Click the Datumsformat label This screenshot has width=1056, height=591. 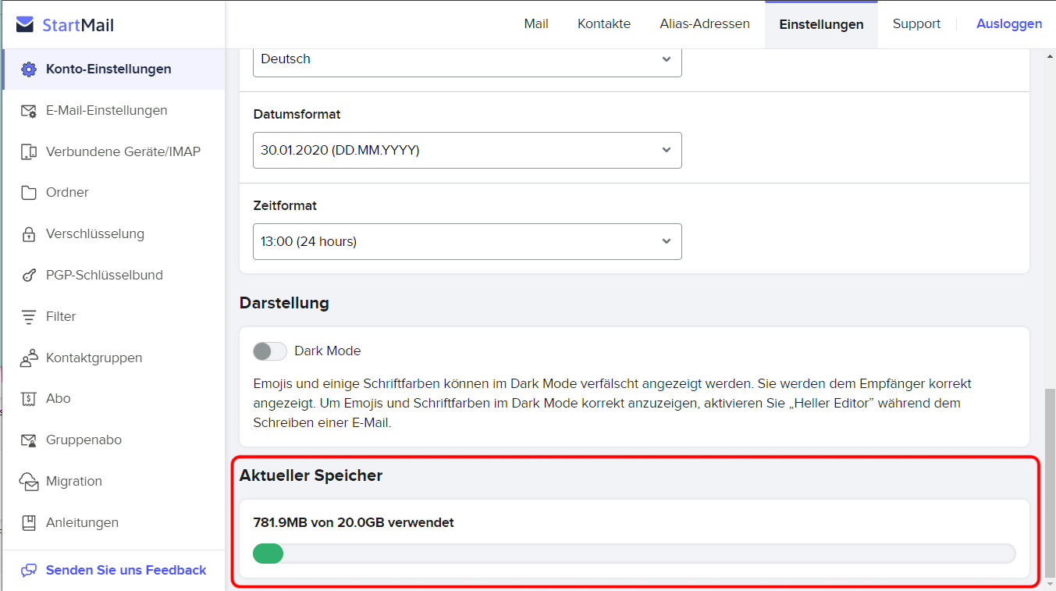(x=297, y=115)
